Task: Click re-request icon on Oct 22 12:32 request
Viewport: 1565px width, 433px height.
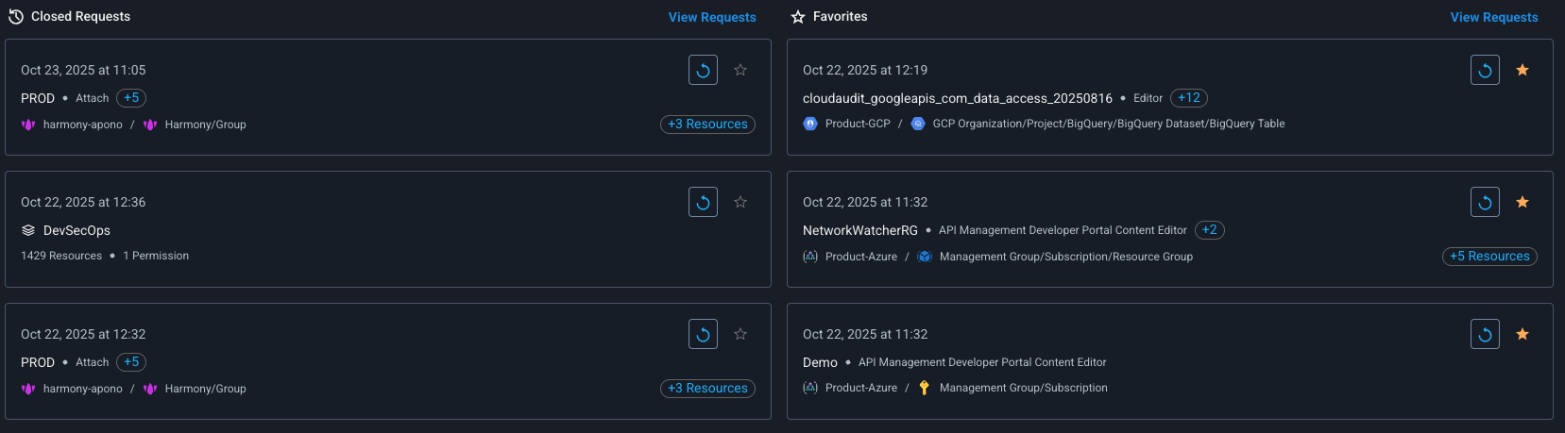Action: click(x=703, y=334)
